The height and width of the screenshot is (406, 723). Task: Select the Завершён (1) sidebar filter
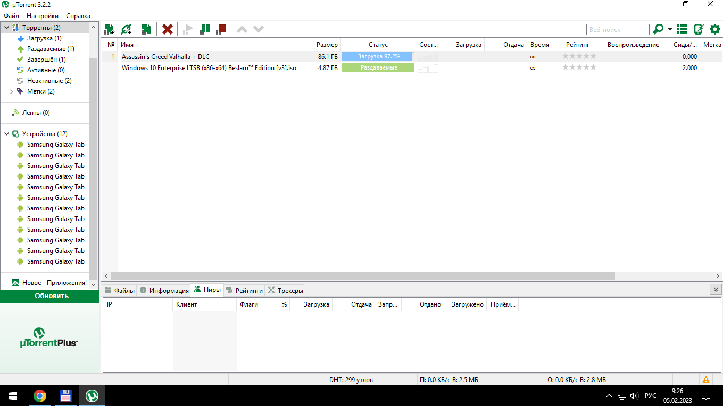tap(46, 60)
